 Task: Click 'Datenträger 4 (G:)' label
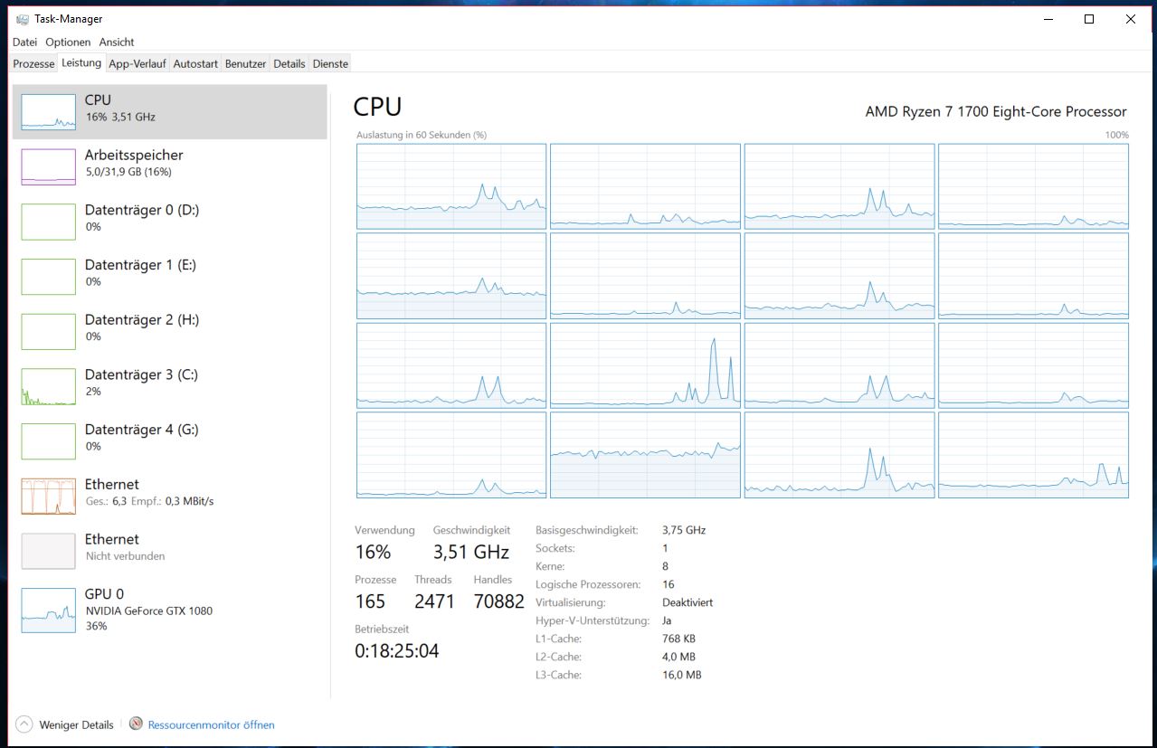(x=142, y=430)
